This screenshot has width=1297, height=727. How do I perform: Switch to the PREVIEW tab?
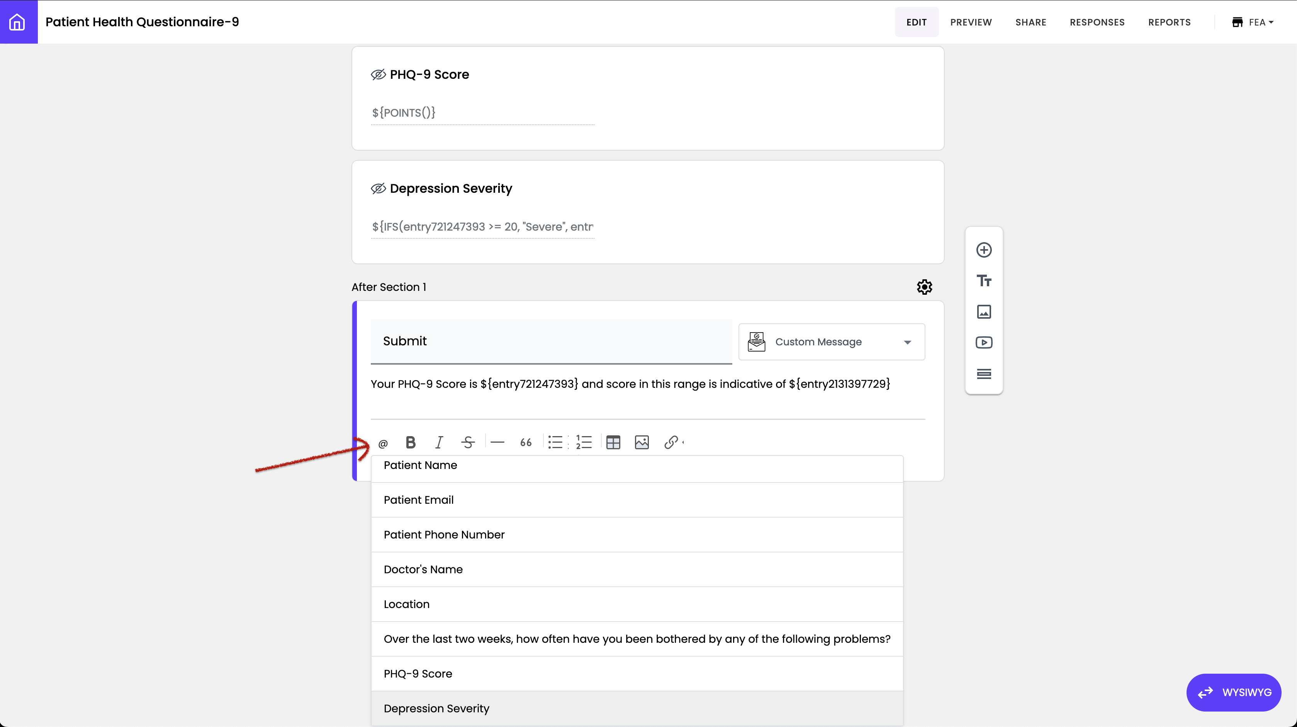click(x=971, y=22)
